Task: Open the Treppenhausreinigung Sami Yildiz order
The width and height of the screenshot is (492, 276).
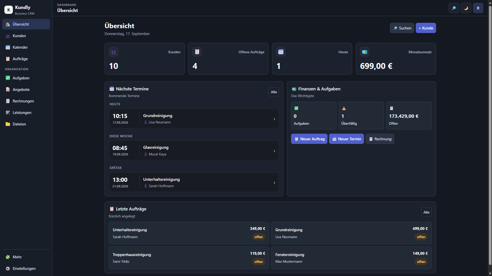Action: pos(189,258)
